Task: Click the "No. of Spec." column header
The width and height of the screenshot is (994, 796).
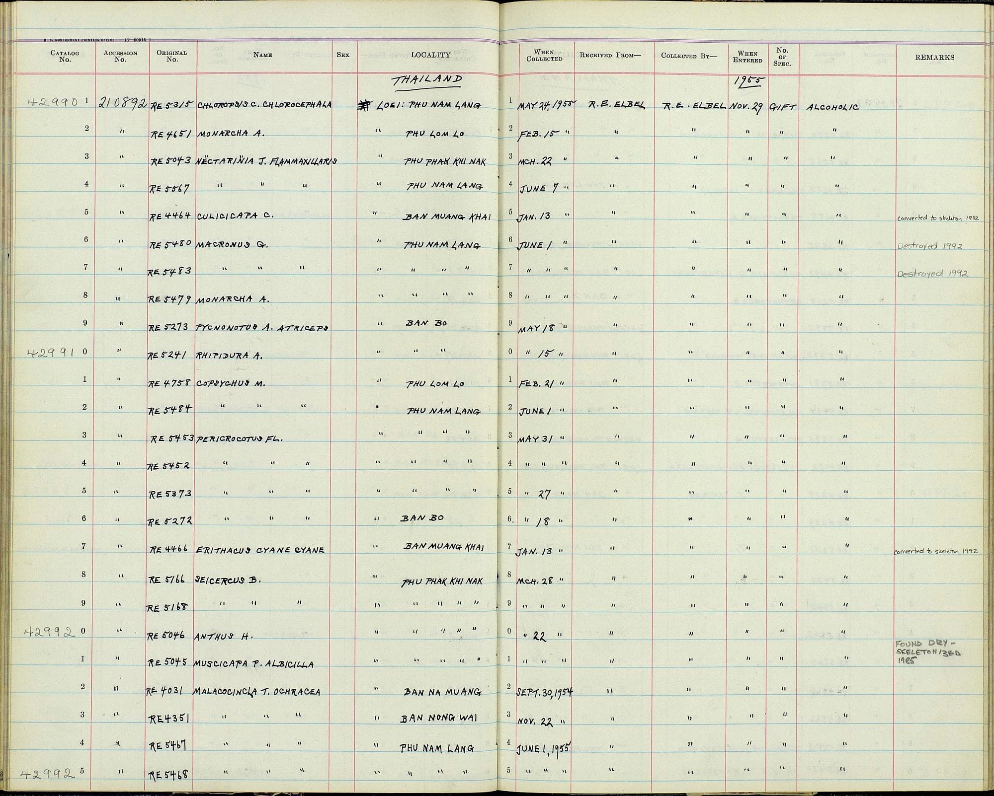Action: [x=782, y=57]
